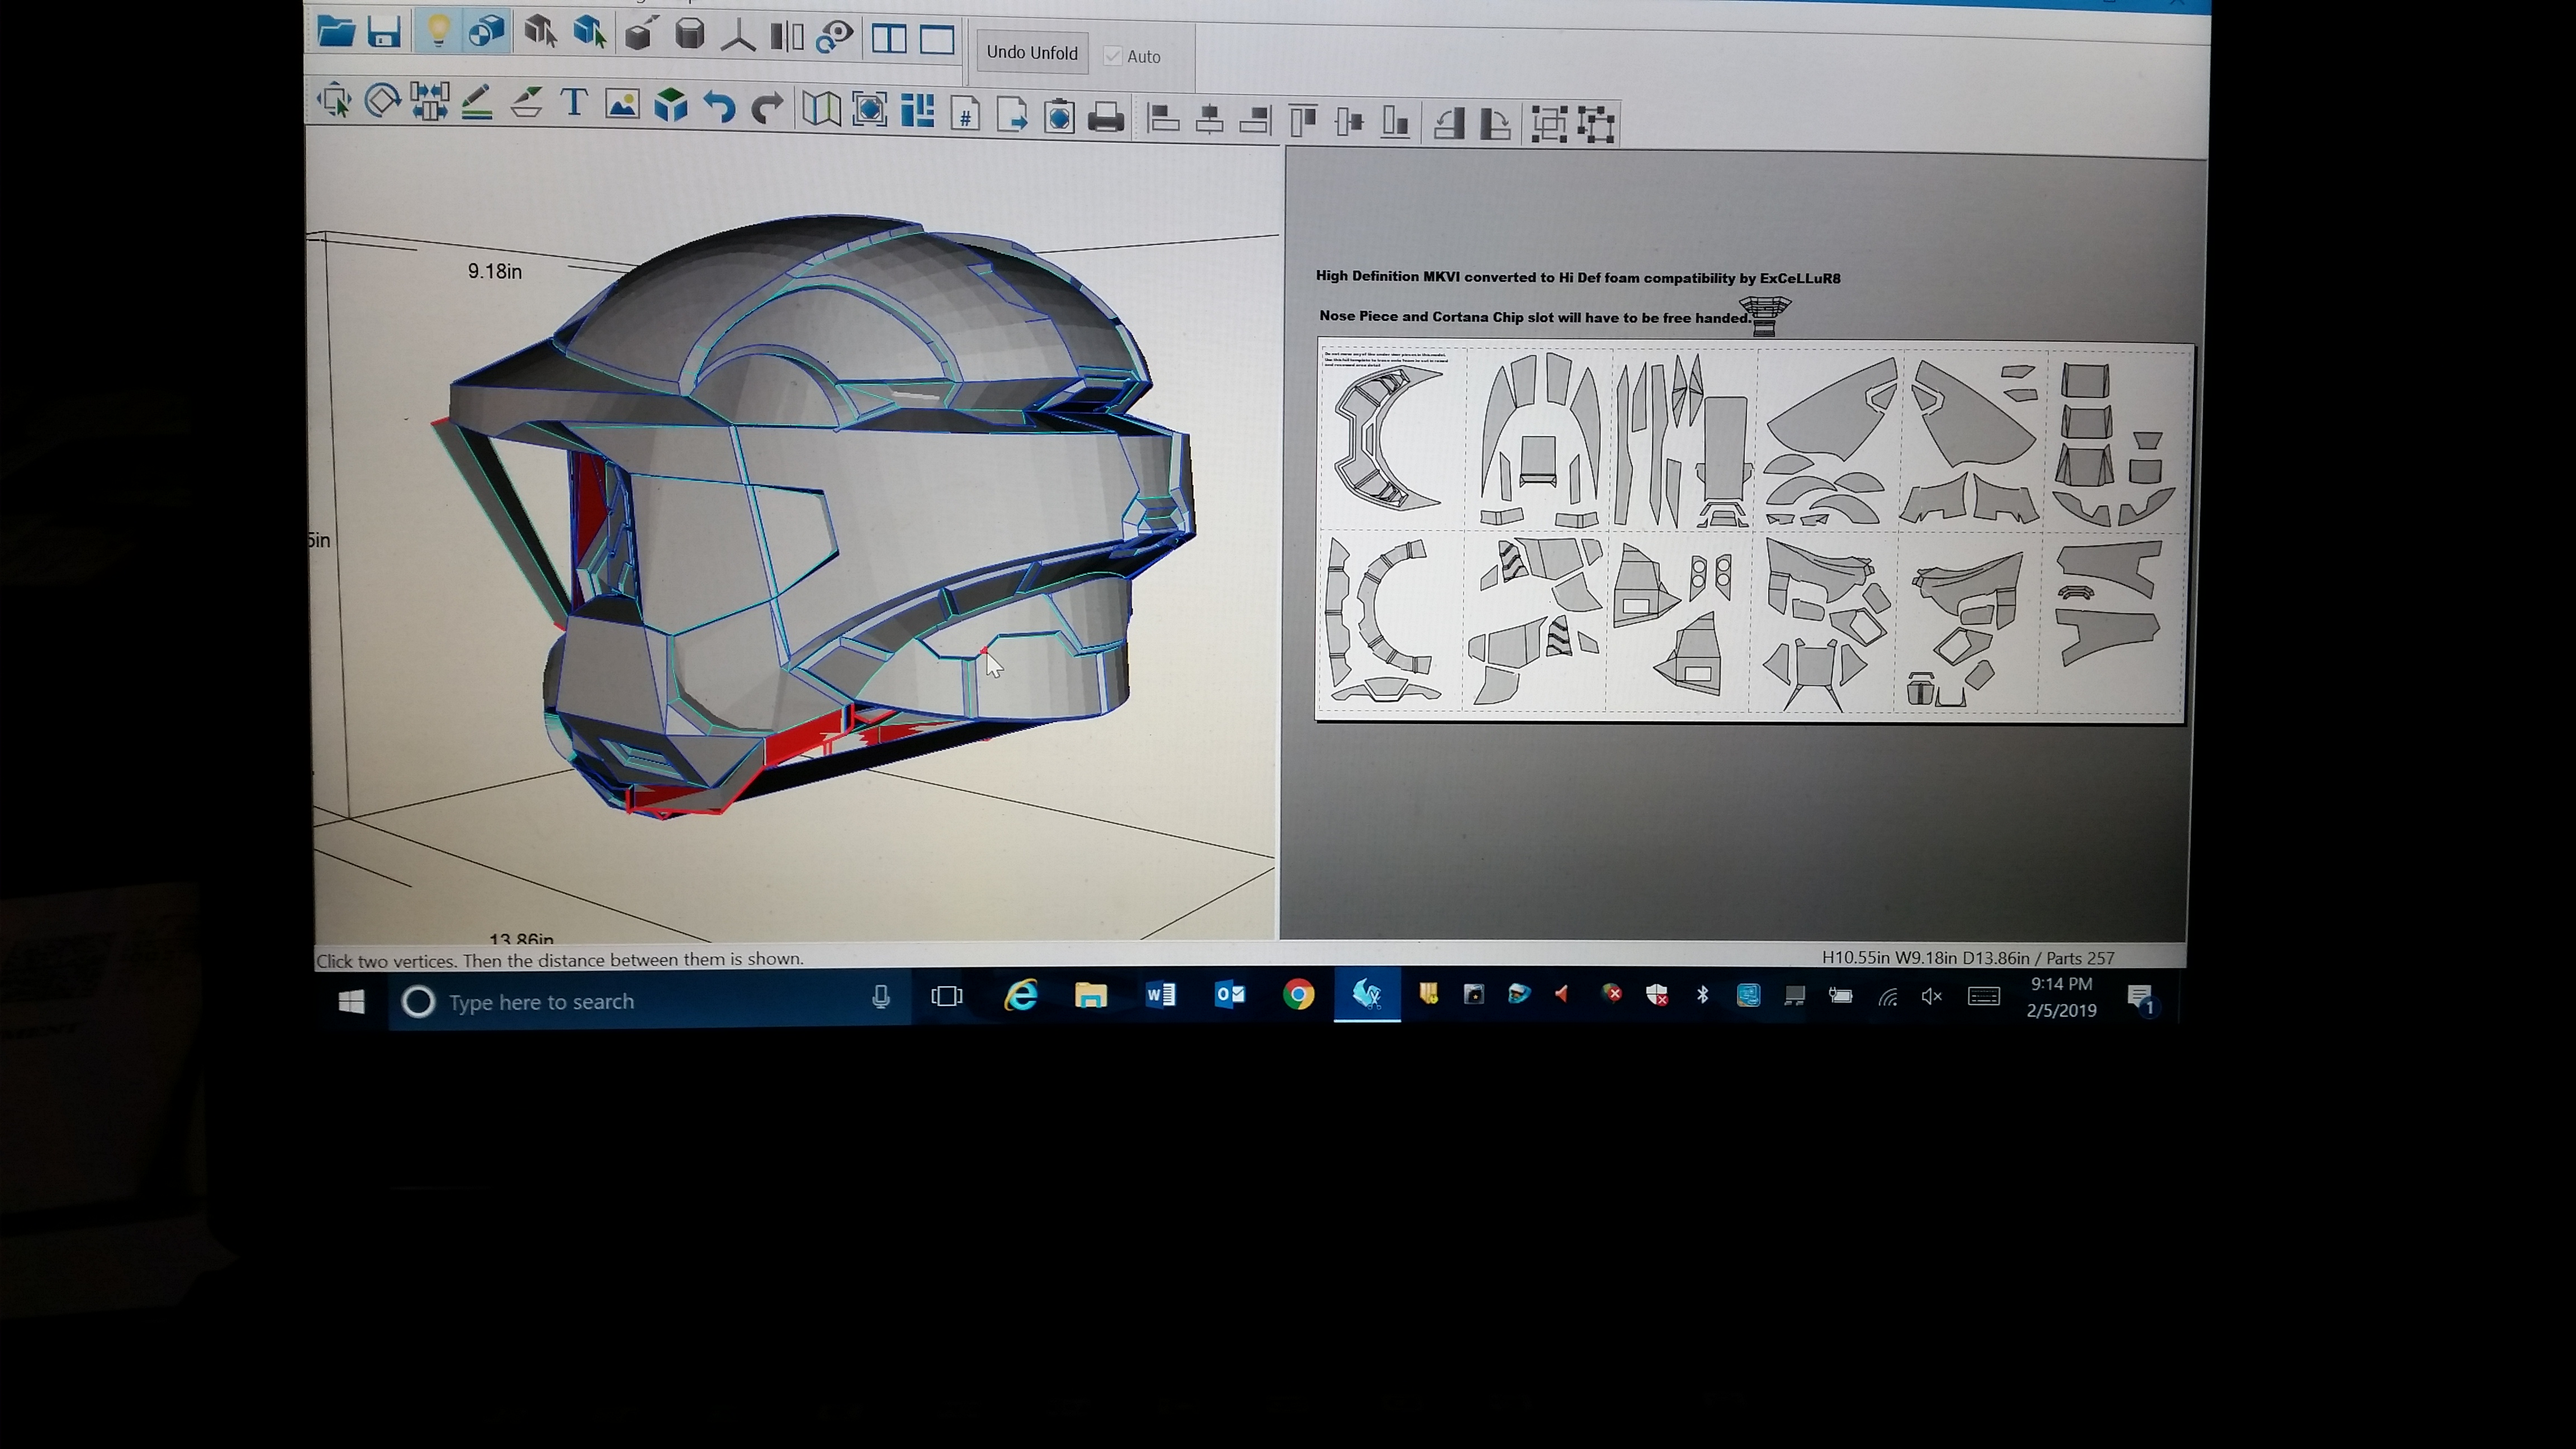Open Google Chrome from the taskbar

pos(1298,994)
